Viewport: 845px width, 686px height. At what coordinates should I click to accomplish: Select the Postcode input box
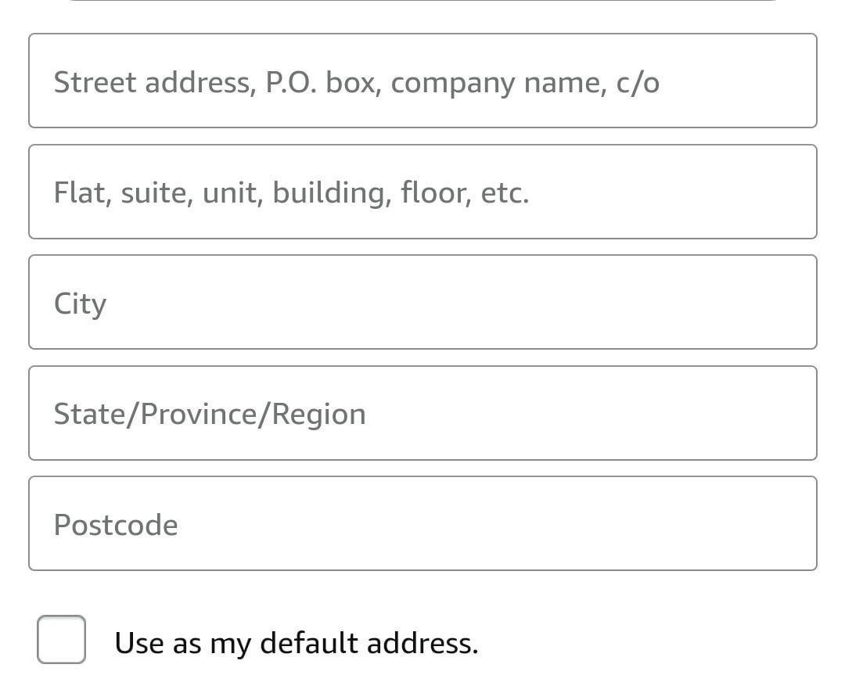point(422,524)
